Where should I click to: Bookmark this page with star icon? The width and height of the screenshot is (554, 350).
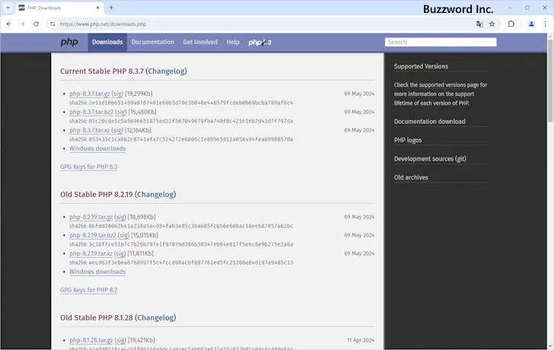tap(492, 24)
